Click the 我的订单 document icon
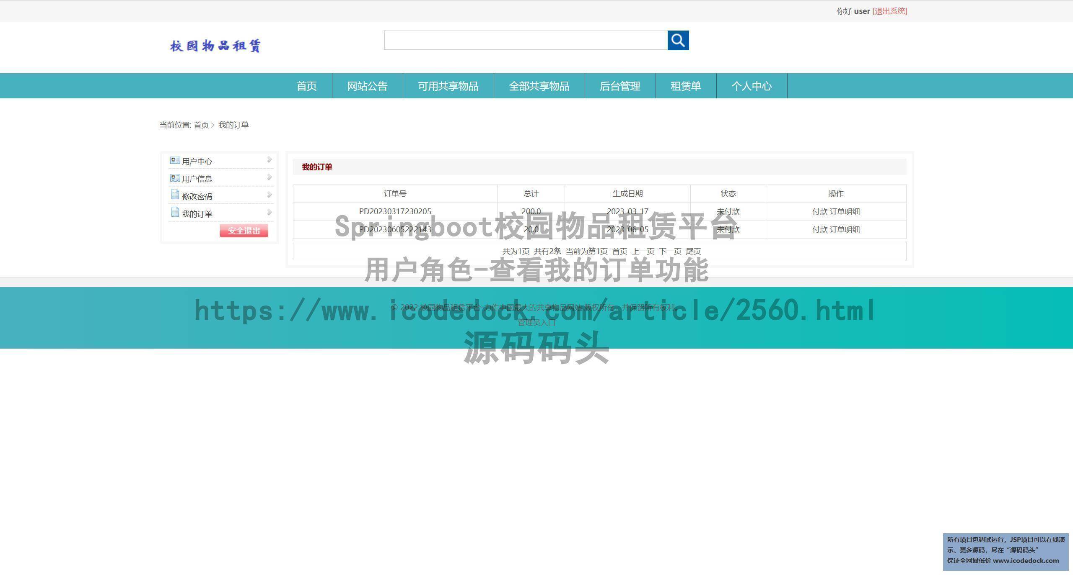The image size is (1073, 575). point(175,213)
